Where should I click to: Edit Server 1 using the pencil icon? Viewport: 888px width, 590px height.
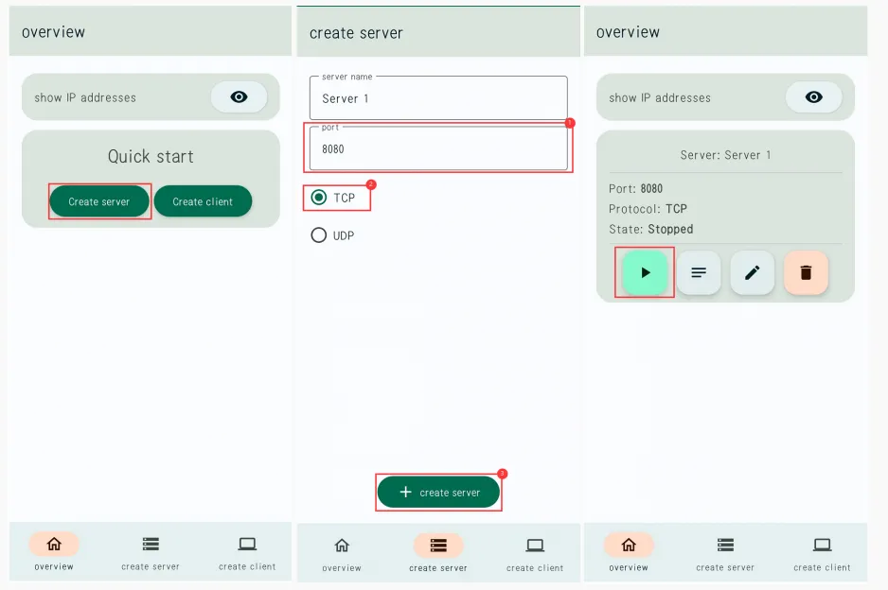point(753,272)
